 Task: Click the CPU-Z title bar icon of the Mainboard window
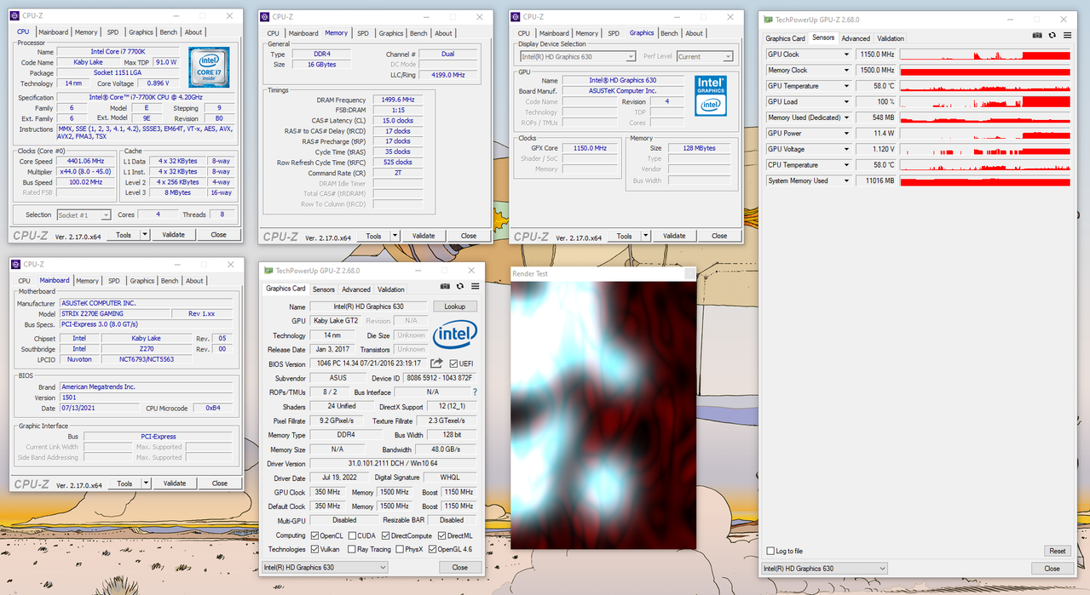tap(15, 264)
